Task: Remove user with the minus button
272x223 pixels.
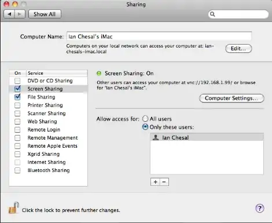Action: [164, 182]
